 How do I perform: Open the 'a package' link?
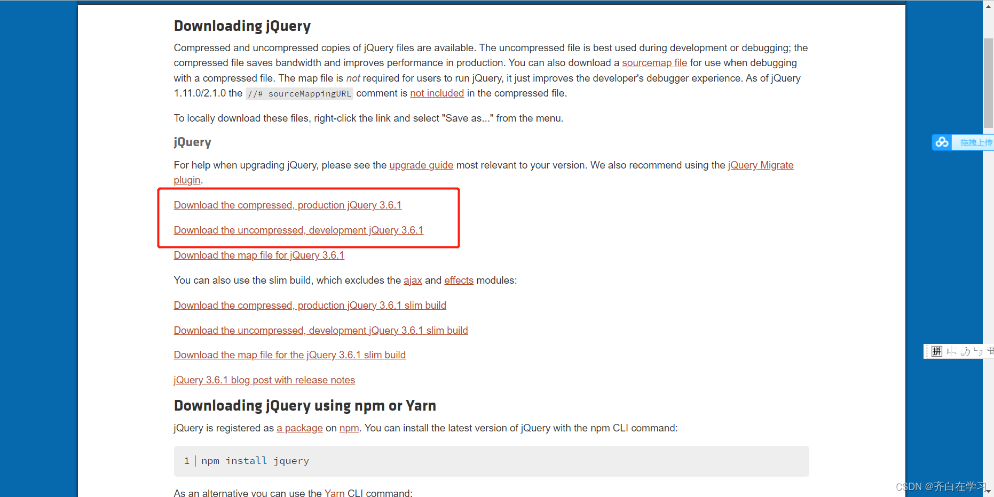(299, 428)
